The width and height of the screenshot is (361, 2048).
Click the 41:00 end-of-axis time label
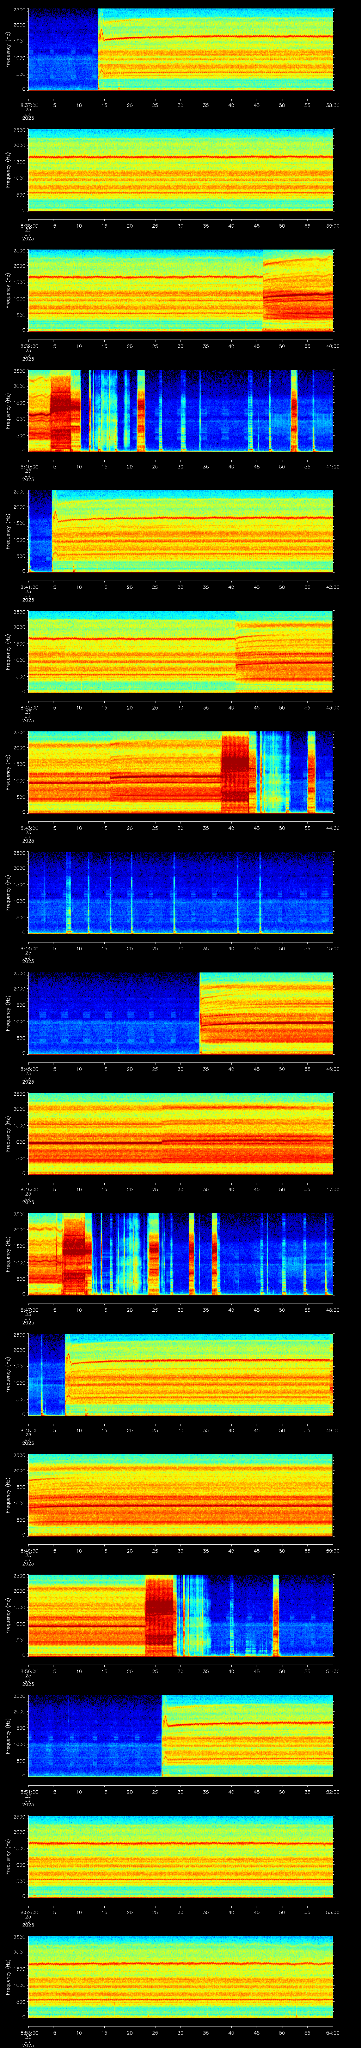tap(332, 467)
